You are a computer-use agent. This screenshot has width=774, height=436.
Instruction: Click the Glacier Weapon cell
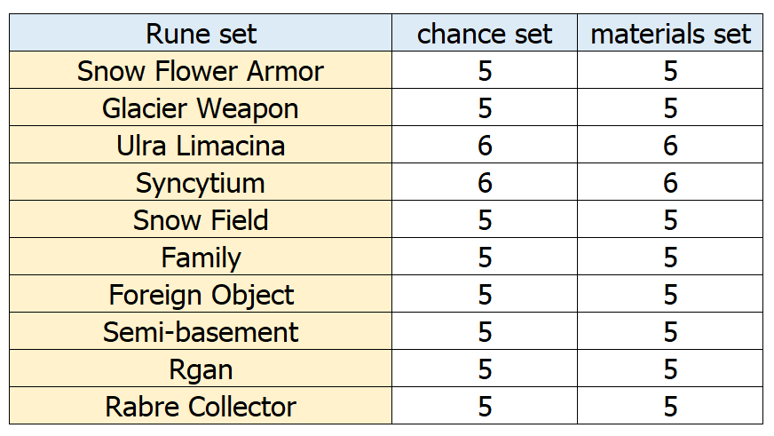point(201,107)
